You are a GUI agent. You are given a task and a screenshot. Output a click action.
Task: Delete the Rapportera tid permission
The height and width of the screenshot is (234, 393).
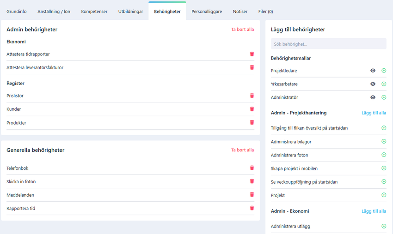252,208
